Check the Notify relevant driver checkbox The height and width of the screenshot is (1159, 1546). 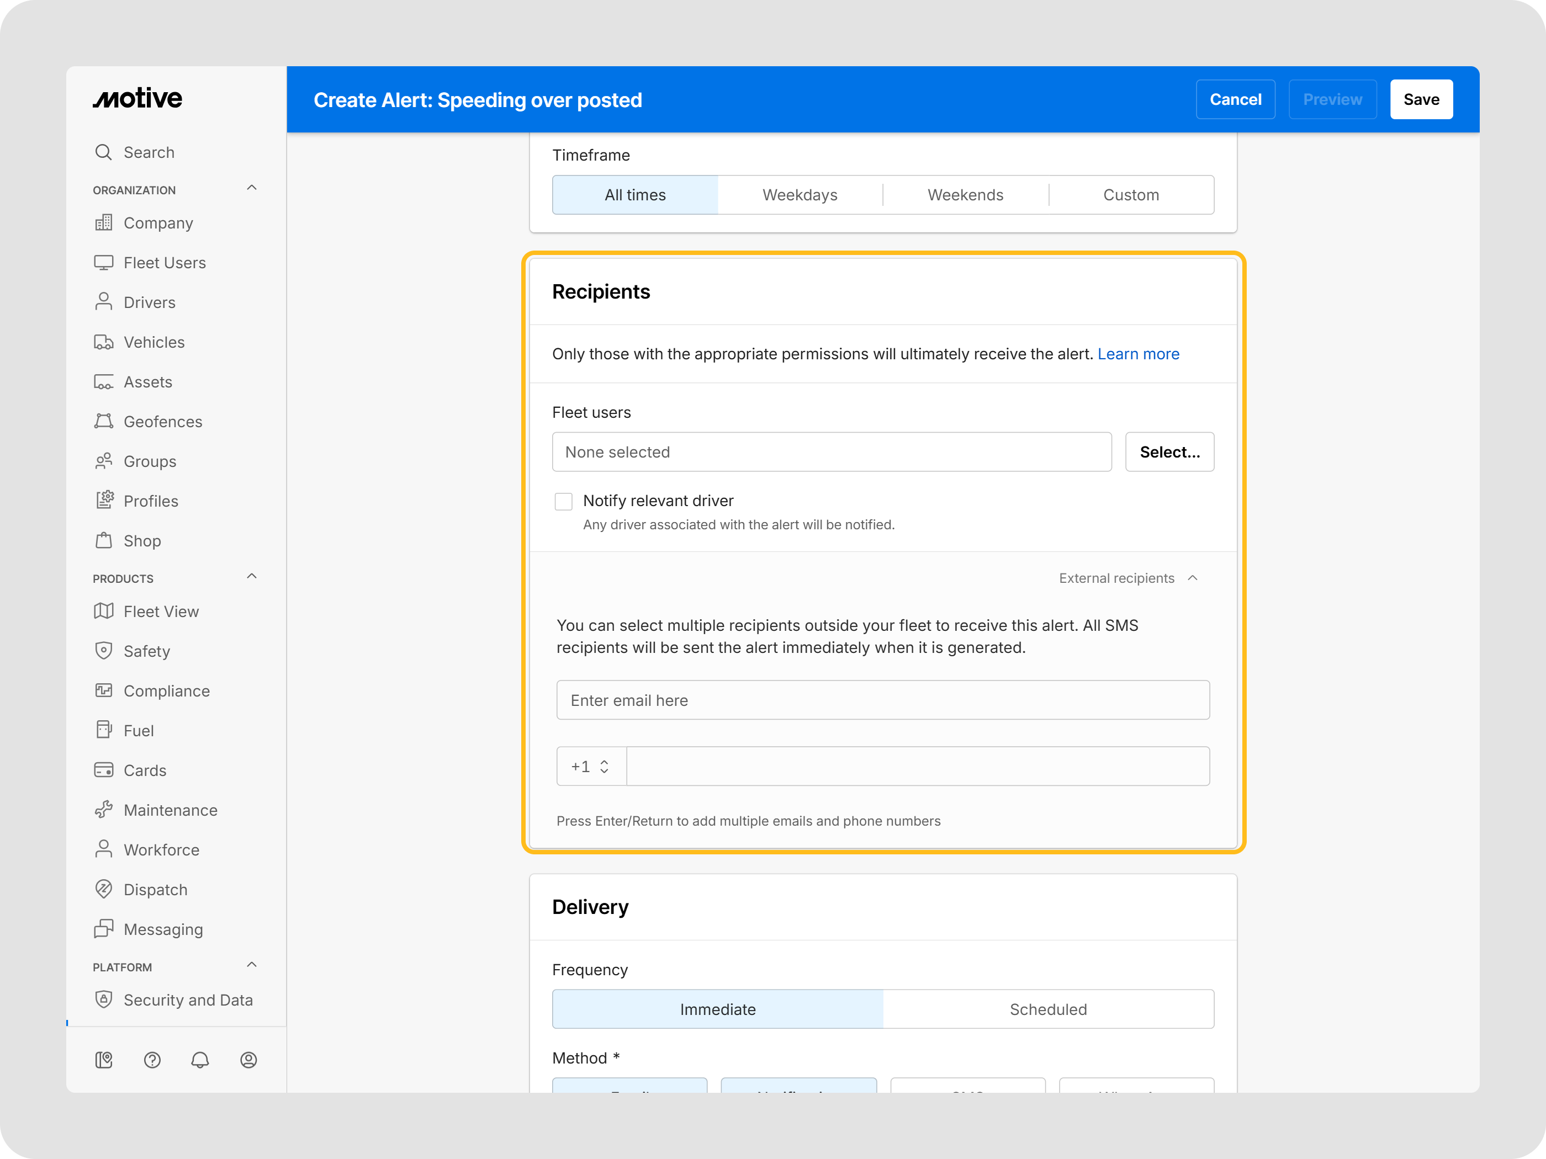[563, 502]
